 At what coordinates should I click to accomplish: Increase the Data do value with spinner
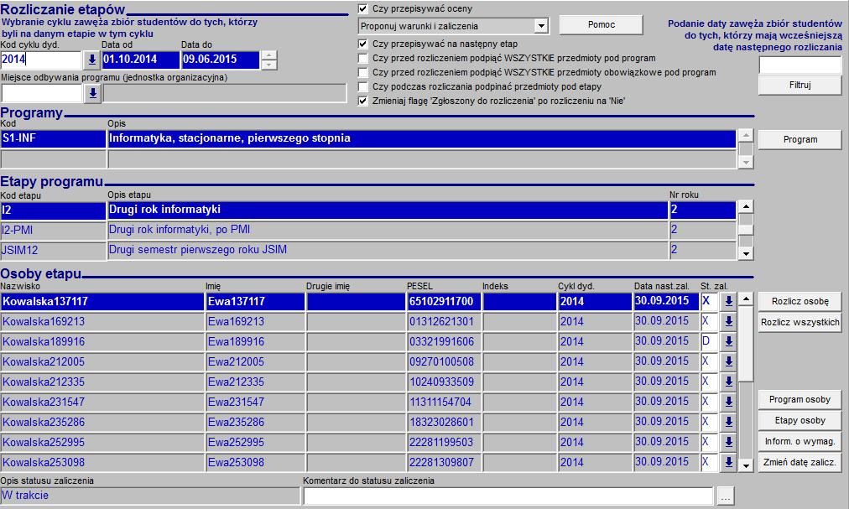269,55
